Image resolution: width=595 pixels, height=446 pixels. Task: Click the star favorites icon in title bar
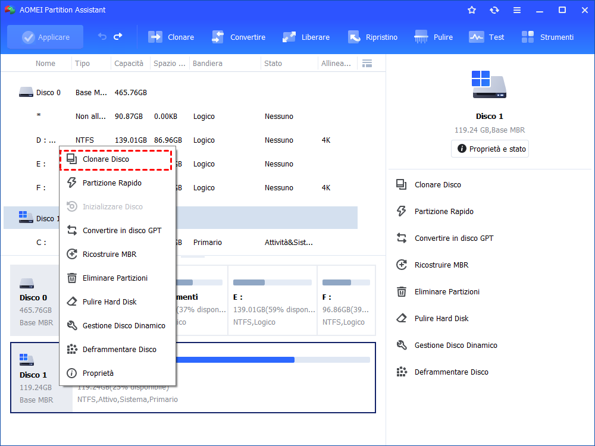tap(472, 10)
